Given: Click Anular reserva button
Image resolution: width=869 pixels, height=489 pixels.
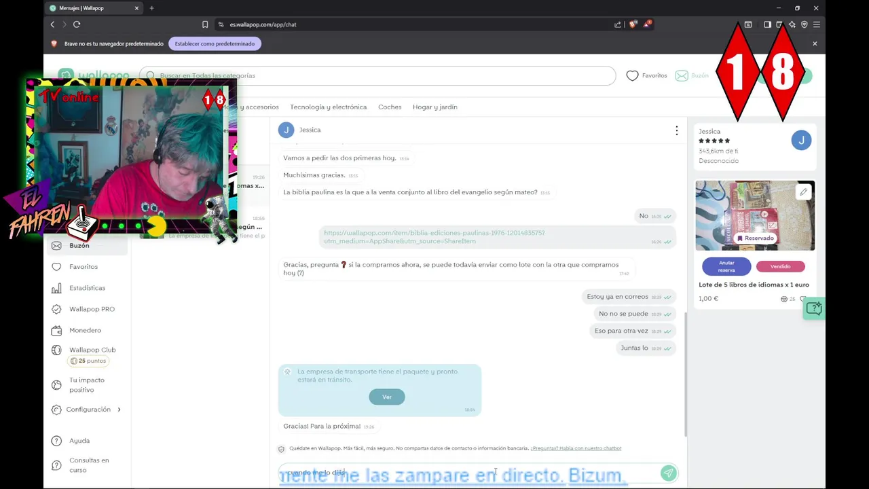Looking at the screenshot, I should [726, 266].
